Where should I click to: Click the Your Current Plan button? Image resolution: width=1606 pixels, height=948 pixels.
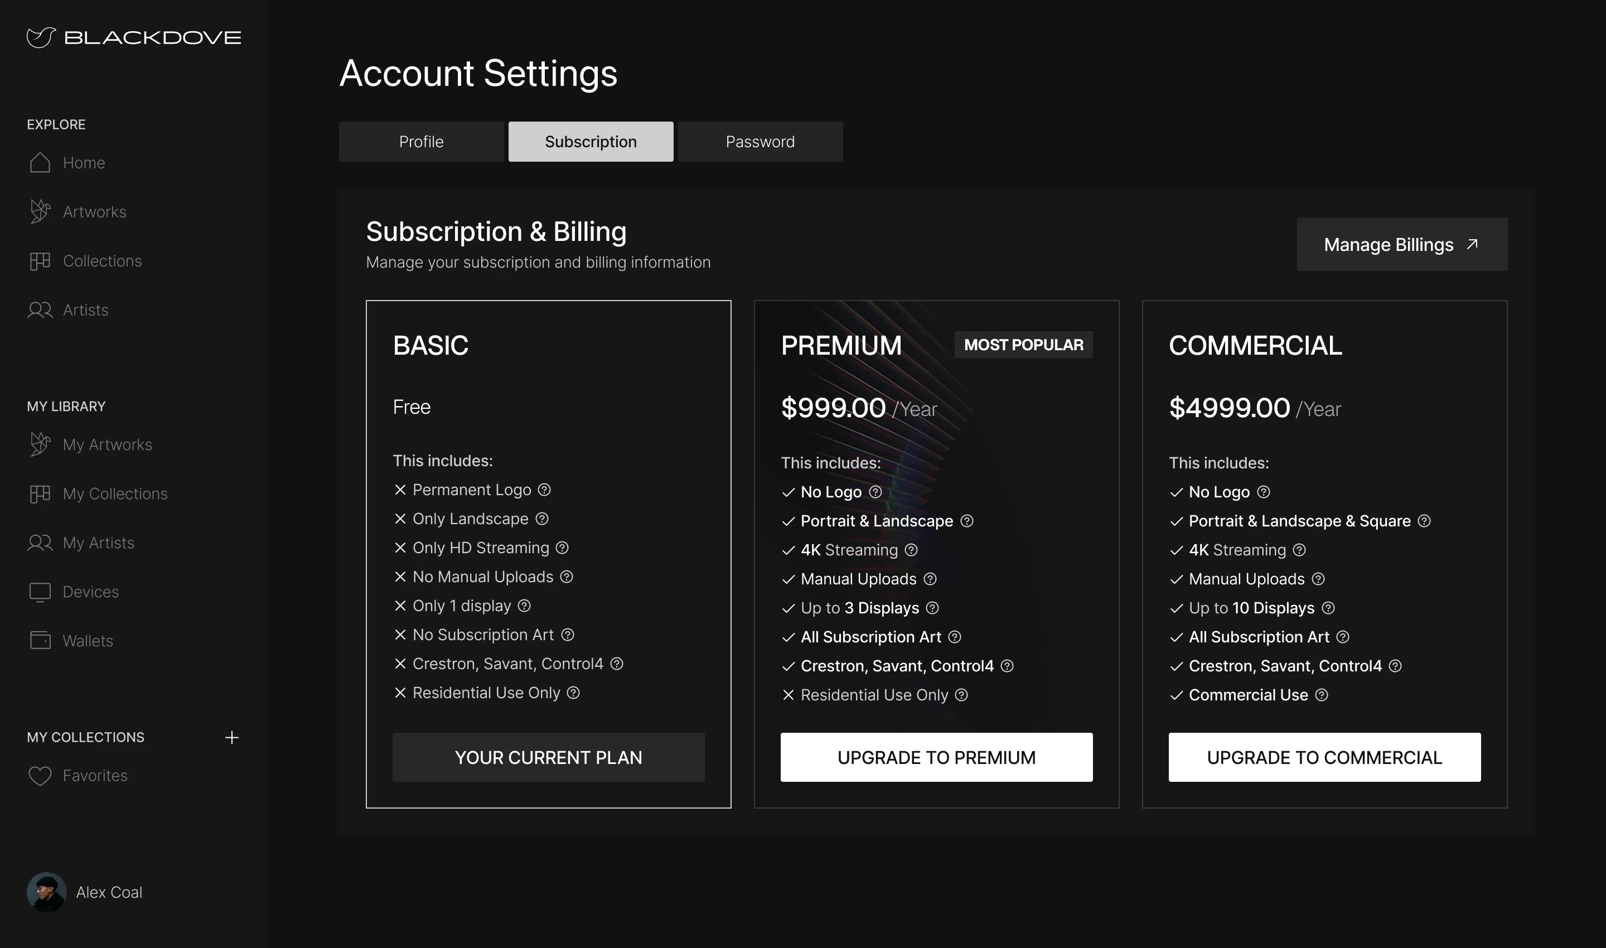pyautogui.click(x=548, y=757)
